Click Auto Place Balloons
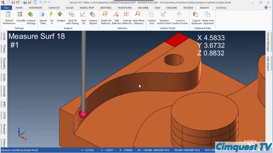The width and height of the screenshot is (273, 153). click(x=138, y=18)
